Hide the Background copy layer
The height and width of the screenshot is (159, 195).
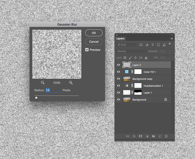[118, 79]
